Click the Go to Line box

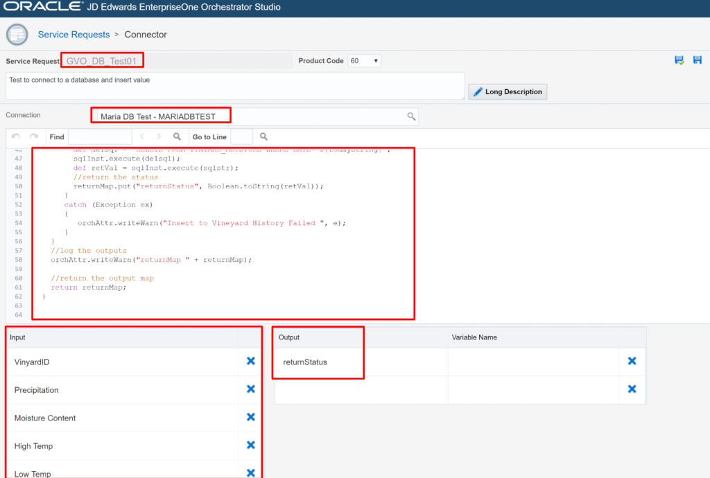pos(241,136)
